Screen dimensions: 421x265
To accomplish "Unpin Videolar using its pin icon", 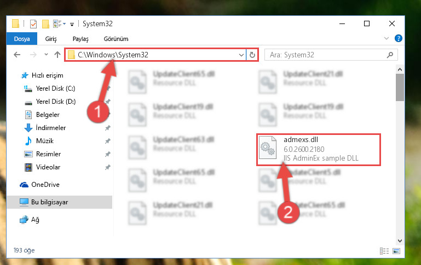I will pyautogui.click(x=108, y=167).
